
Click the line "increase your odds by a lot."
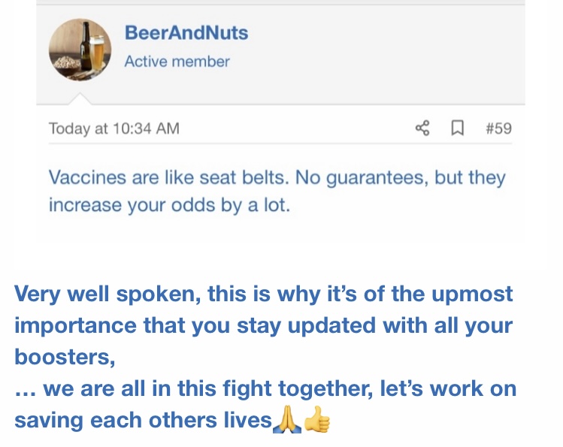point(168,205)
